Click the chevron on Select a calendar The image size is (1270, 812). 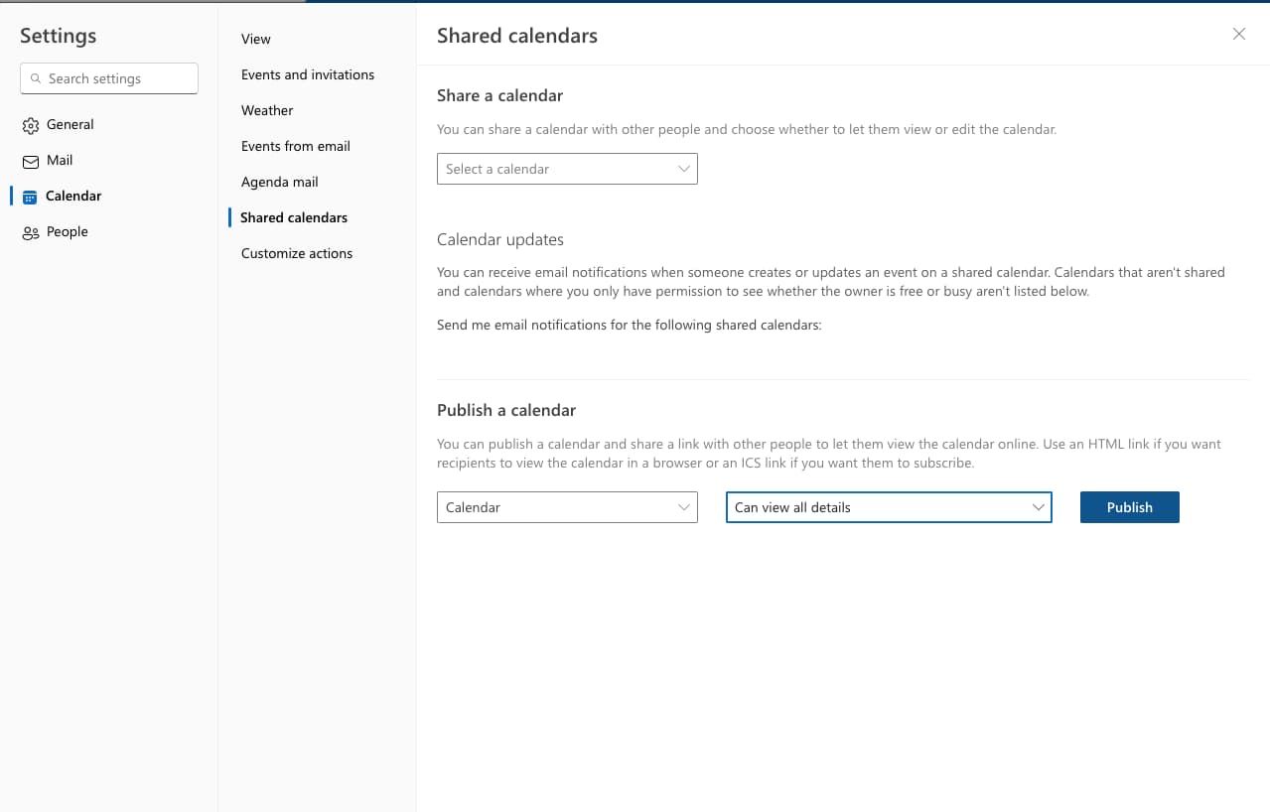683,169
